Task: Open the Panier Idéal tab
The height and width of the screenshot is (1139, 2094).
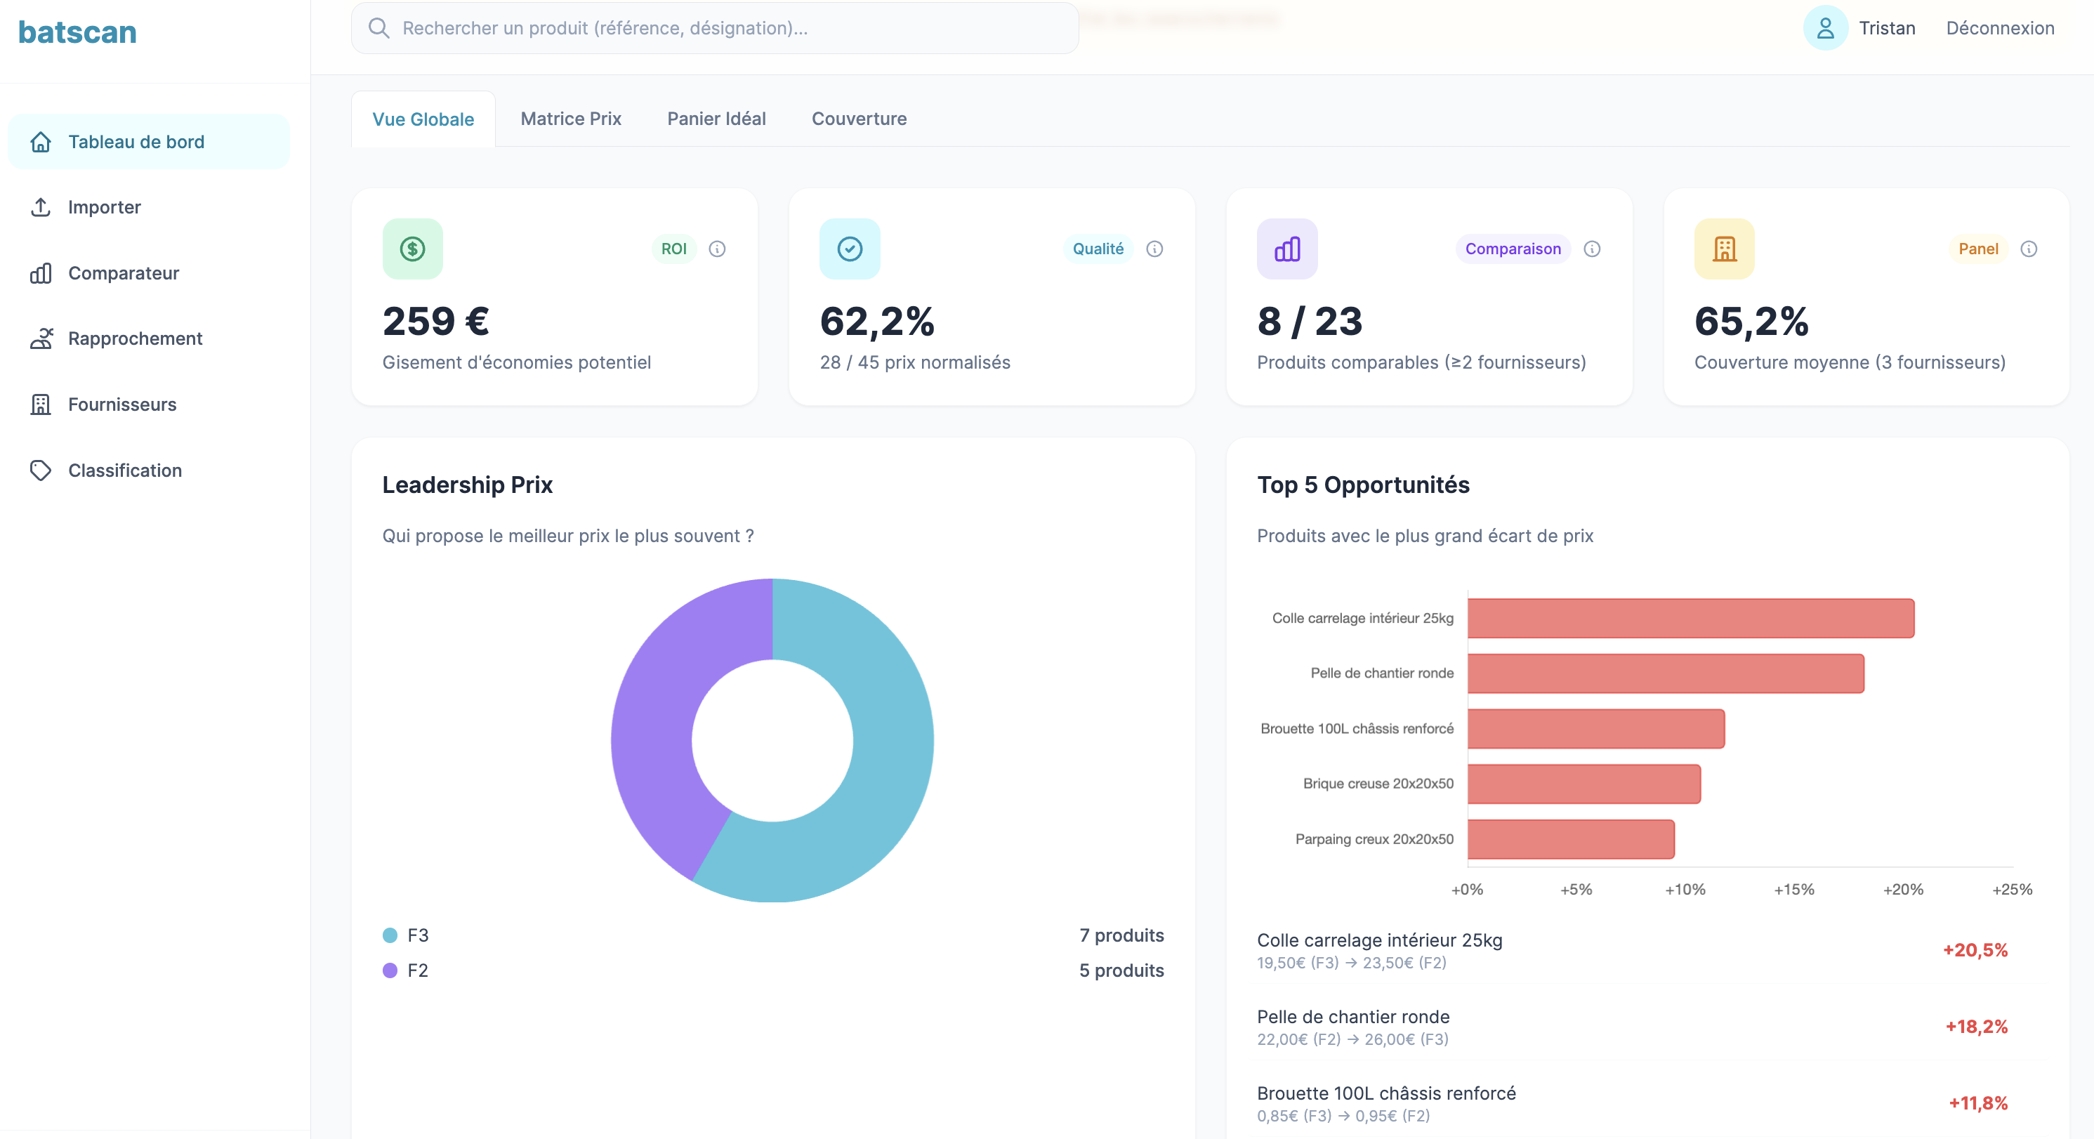Action: point(716,119)
